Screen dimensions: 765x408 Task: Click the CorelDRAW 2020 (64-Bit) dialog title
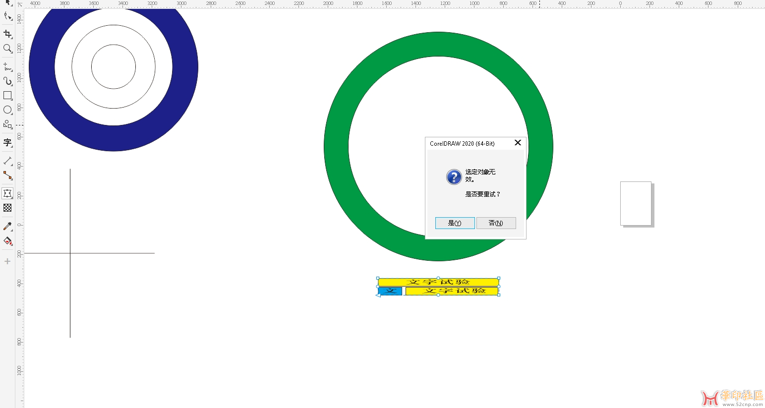click(x=462, y=144)
